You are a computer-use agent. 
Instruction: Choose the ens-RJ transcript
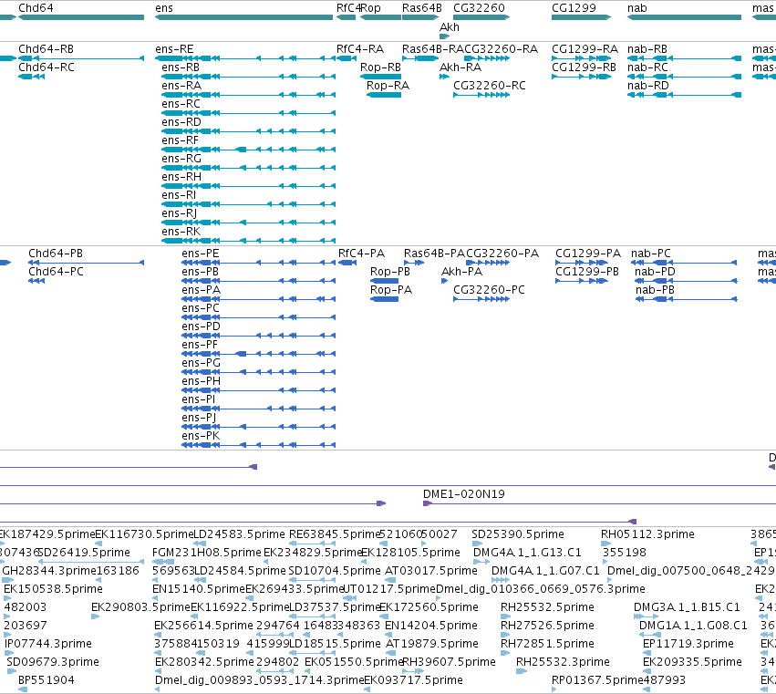click(248, 223)
